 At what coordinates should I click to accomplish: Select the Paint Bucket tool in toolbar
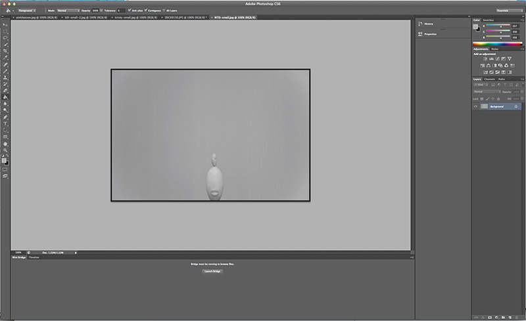[5, 97]
